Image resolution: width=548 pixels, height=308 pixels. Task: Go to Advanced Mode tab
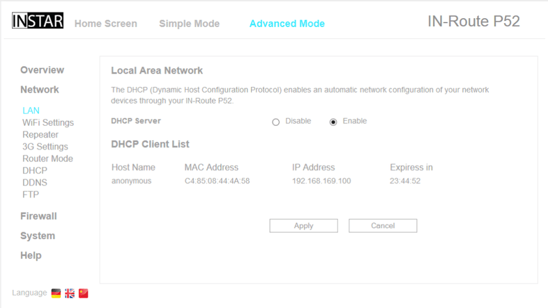point(287,24)
